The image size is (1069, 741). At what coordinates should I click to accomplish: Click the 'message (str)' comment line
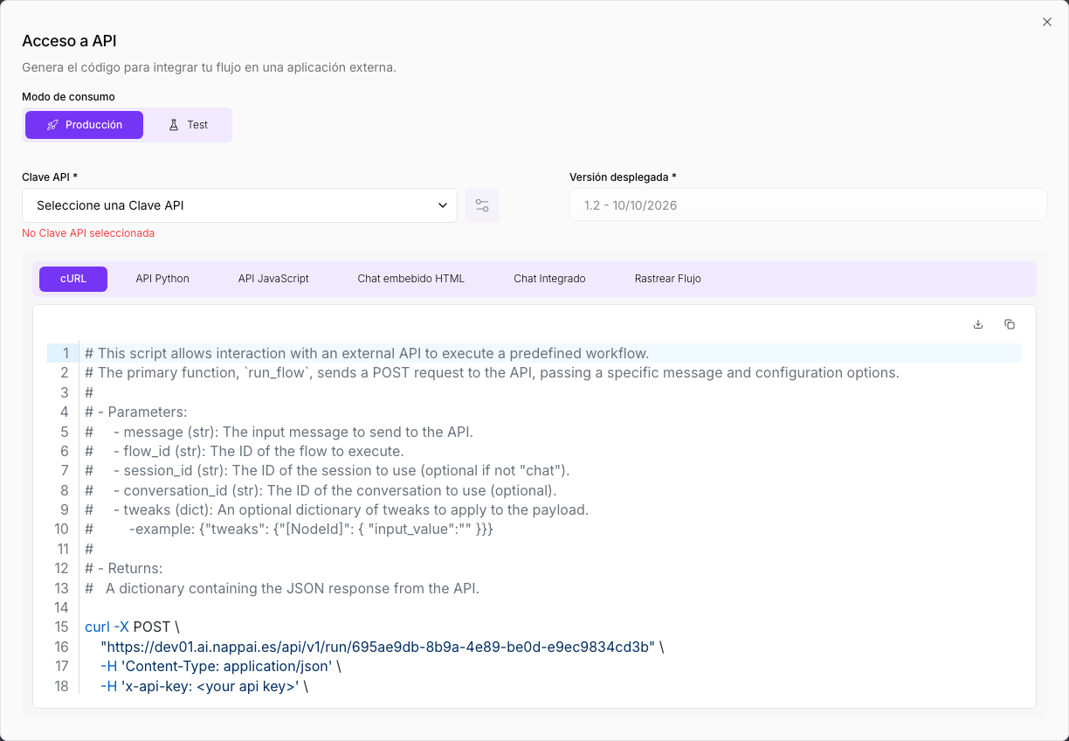pos(279,432)
